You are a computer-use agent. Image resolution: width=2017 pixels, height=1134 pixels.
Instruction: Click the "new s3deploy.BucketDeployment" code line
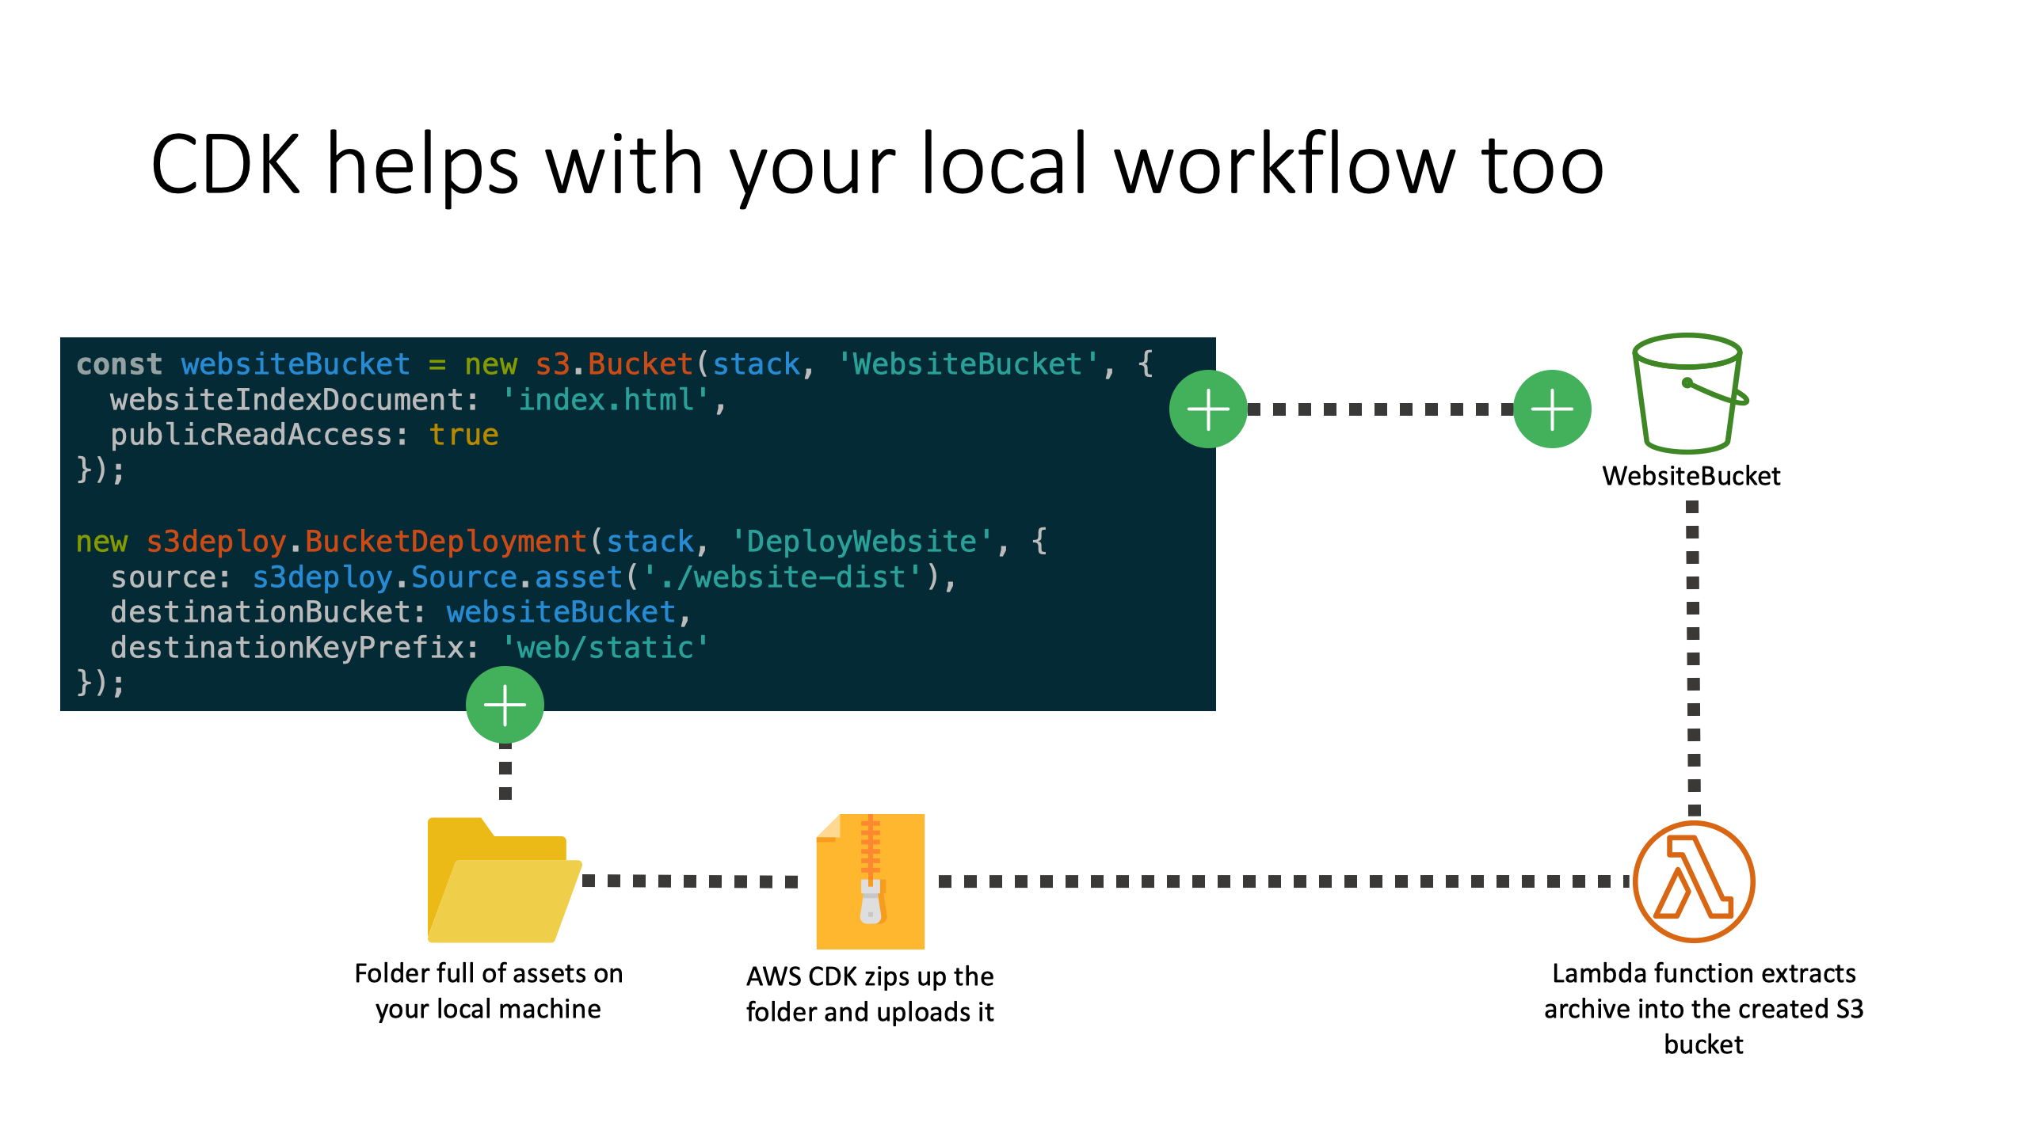point(562,542)
